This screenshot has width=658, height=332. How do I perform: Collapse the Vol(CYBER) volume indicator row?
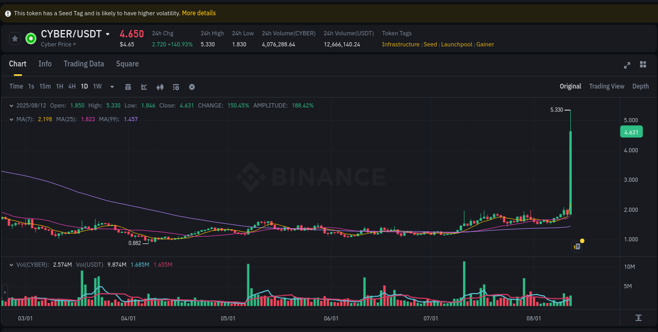coord(12,265)
